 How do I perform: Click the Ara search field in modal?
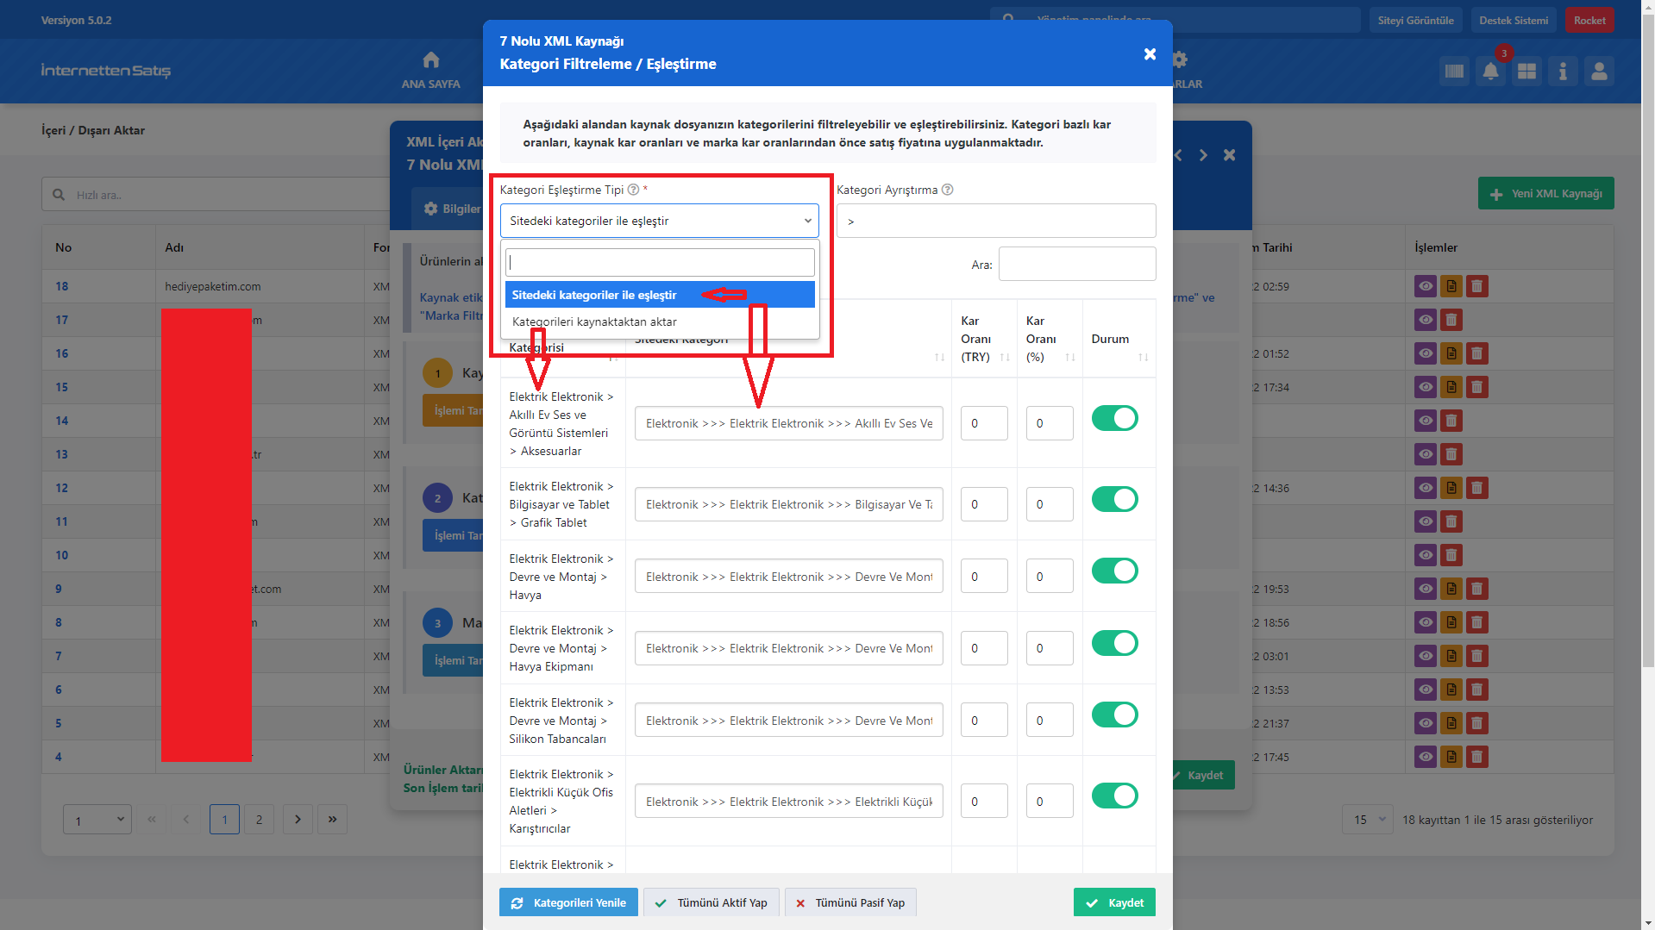1076,264
